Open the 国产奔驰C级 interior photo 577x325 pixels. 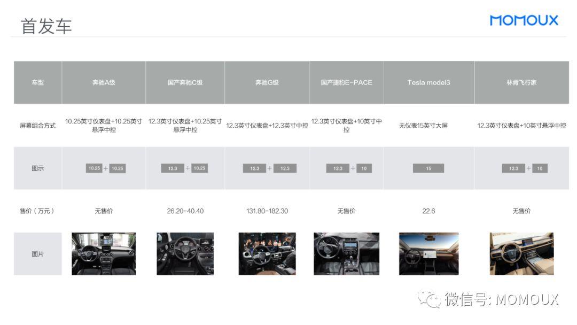(185, 253)
